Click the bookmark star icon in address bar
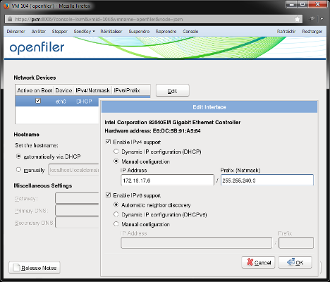 [x=297, y=19]
